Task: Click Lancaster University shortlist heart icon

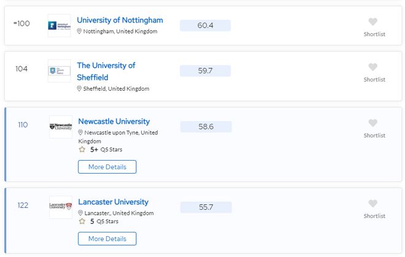Action: point(373,204)
